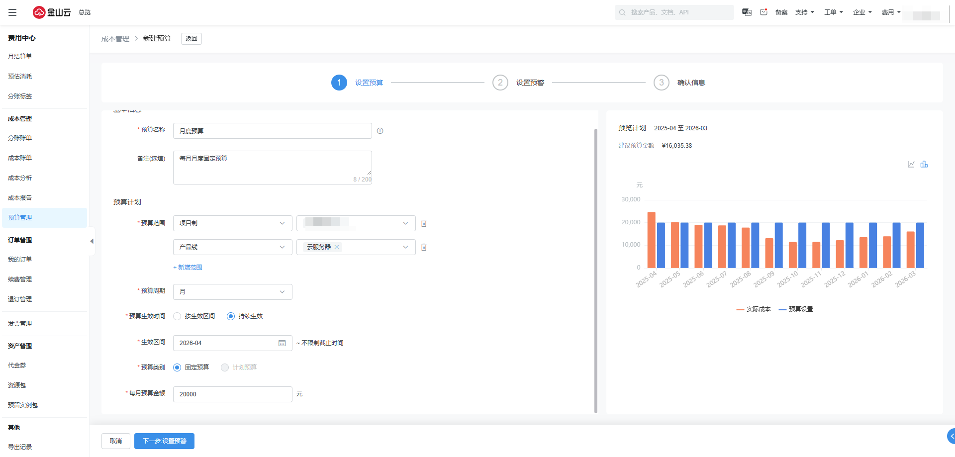
Task: Click 成本管理 breadcrumb link
Action: [x=115, y=39]
